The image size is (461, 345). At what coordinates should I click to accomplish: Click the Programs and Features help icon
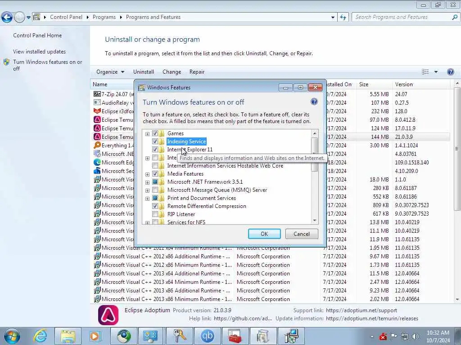pyautogui.click(x=450, y=72)
